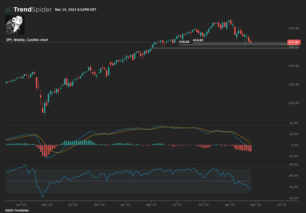306x213 pixels.
Task: Click the Oct '21 date axis label
Action: click(204, 205)
